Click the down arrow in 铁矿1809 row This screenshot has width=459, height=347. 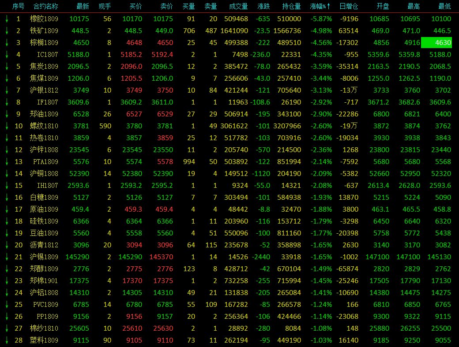(x=7, y=31)
